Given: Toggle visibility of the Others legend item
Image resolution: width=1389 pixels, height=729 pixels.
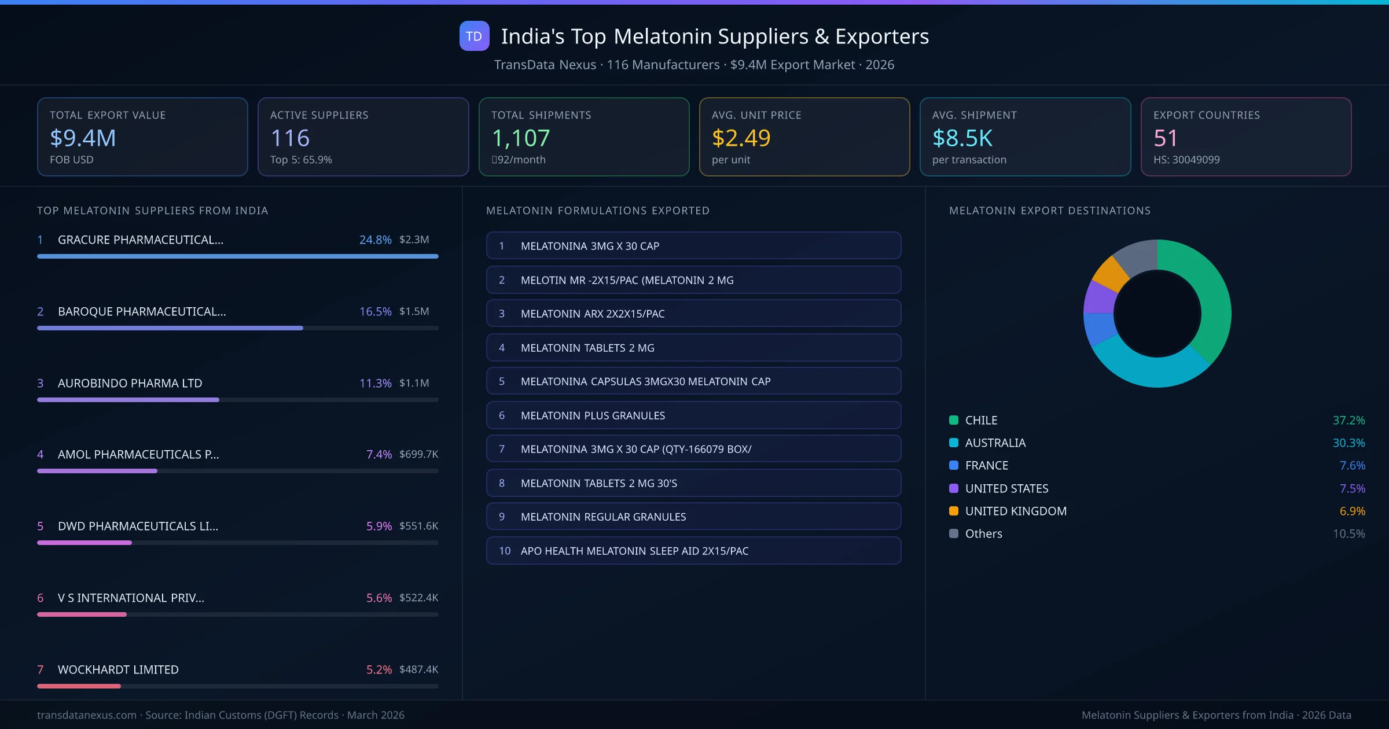Looking at the screenshot, I should [x=982, y=533].
